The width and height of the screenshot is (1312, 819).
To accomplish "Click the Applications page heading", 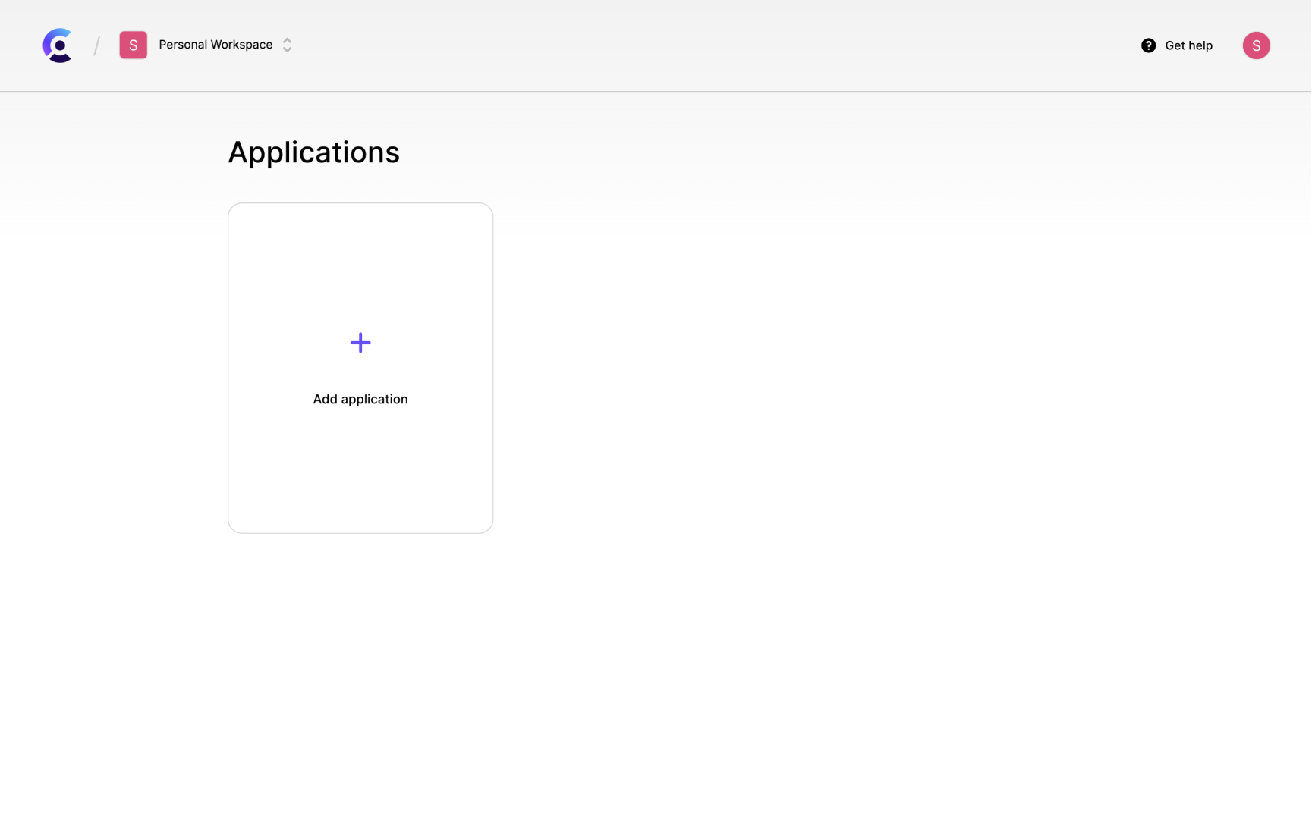I will point(313,152).
